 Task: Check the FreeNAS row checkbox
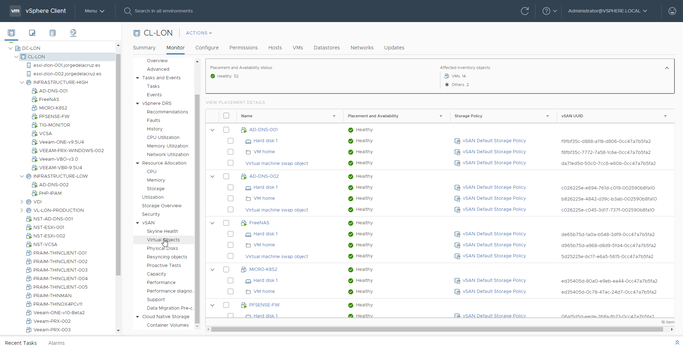[226, 223]
